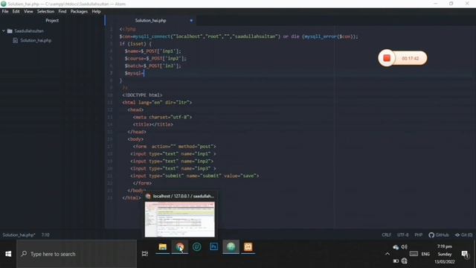Image resolution: width=476 pixels, height=268 pixels.
Task: Change the UTF-8 encoding setting
Action: (x=403, y=235)
